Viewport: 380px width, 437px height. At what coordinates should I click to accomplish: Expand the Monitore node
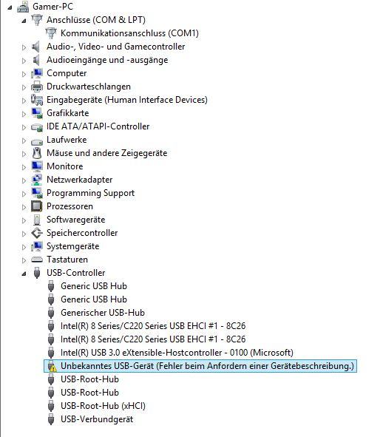[x=24, y=167]
